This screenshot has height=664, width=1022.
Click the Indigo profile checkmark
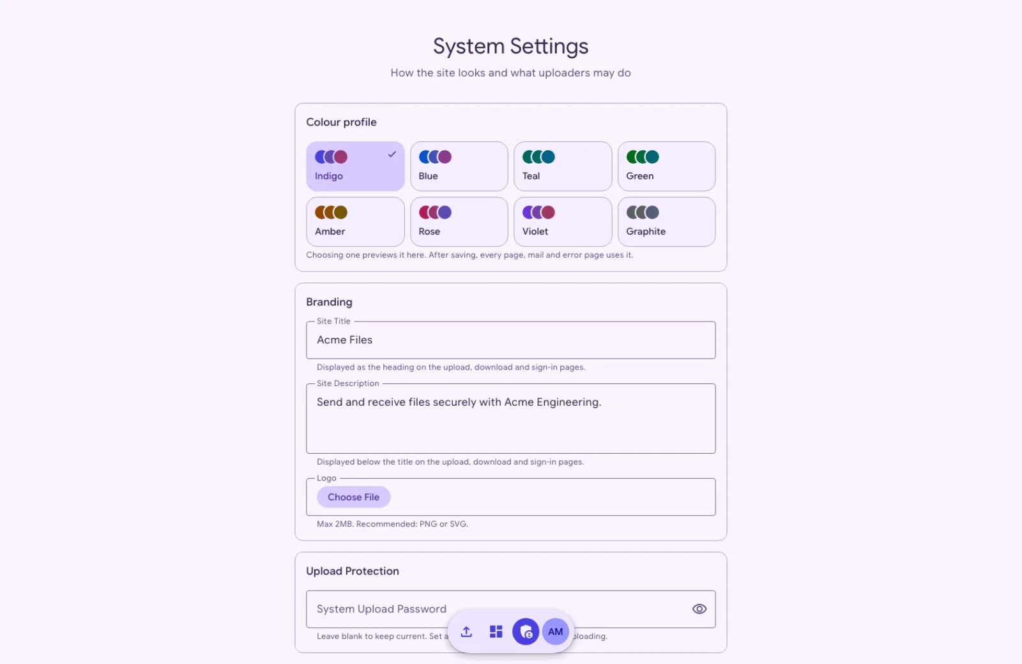pyautogui.click(x=392, y=155)
